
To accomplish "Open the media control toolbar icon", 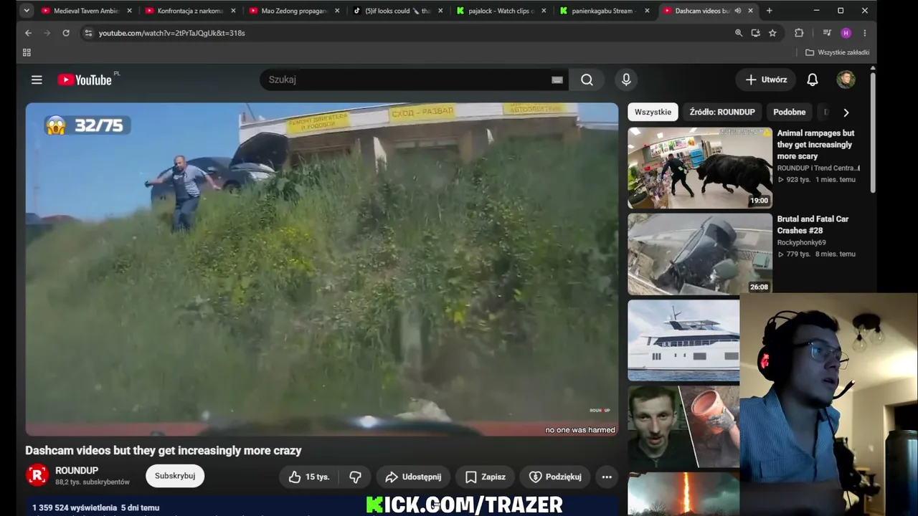I will tap(827, 33).
